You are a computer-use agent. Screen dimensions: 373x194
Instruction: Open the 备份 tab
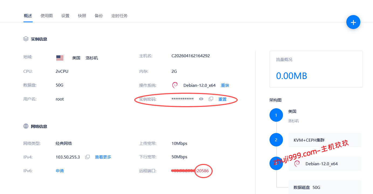(99, 16)
